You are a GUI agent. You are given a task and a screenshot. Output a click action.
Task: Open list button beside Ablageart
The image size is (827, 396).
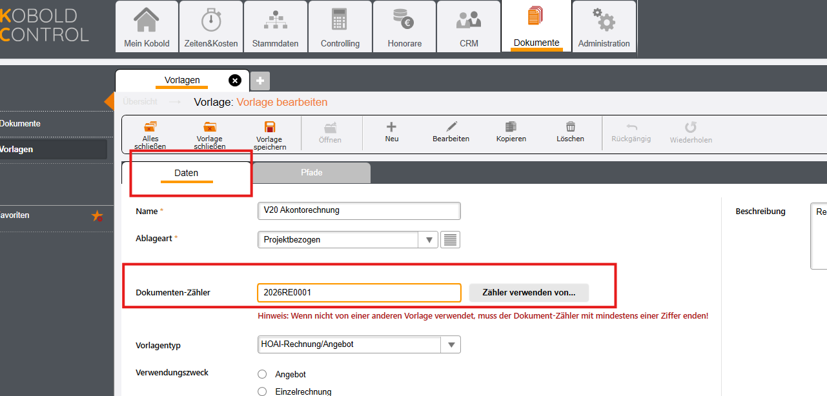pos(450,240)
